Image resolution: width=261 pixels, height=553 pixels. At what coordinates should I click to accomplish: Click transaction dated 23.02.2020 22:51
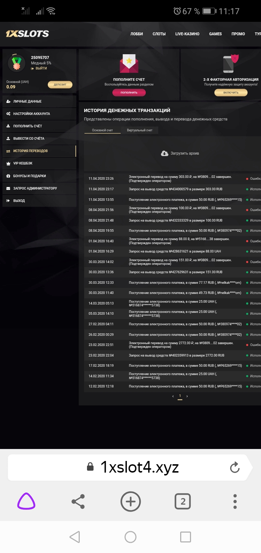click(173, 345)
